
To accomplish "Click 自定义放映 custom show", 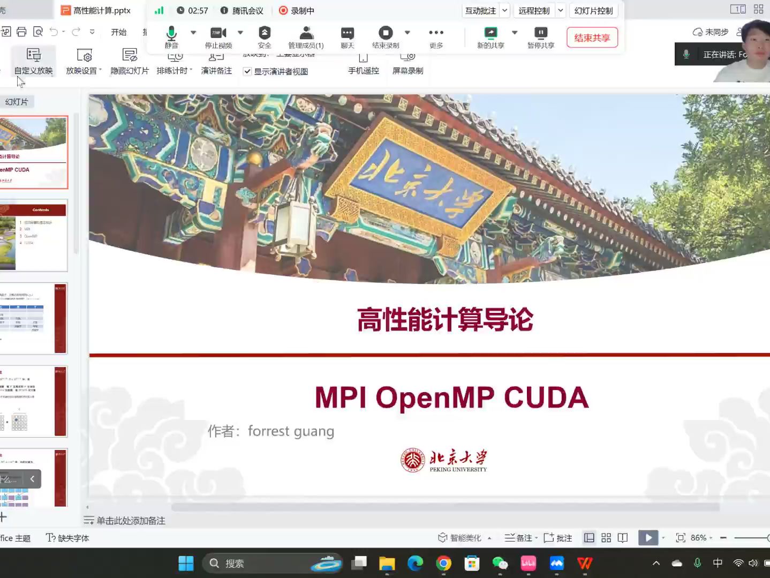I will point(33,61).
